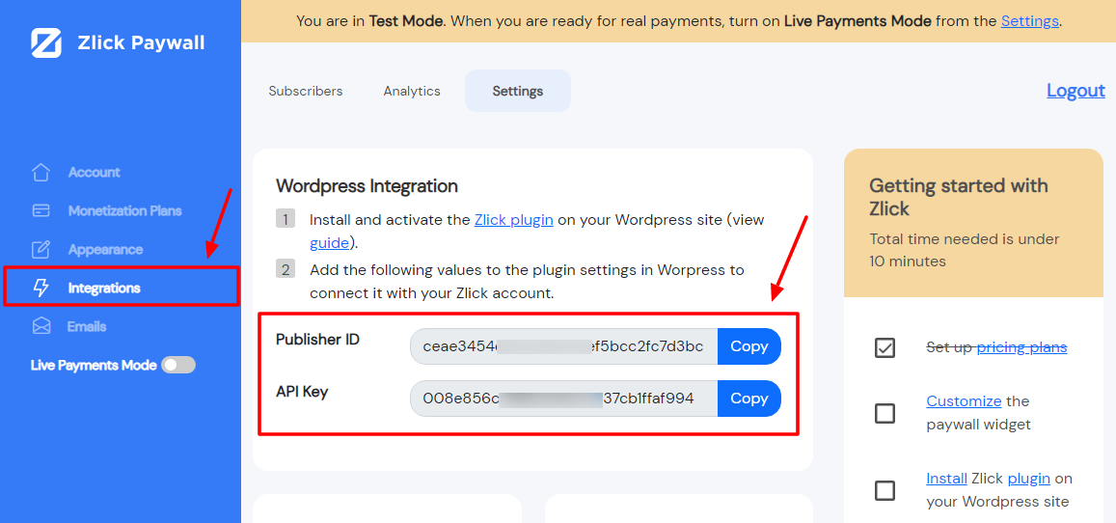Viewport: 1116px width, 523px height.
Task: Select the Settings tab
Action: point(517,91)
